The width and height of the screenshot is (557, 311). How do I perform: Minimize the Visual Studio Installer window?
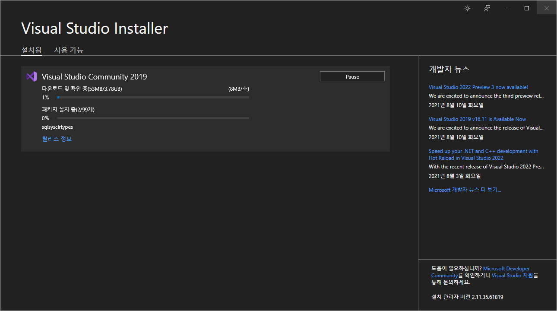[507, 8]
